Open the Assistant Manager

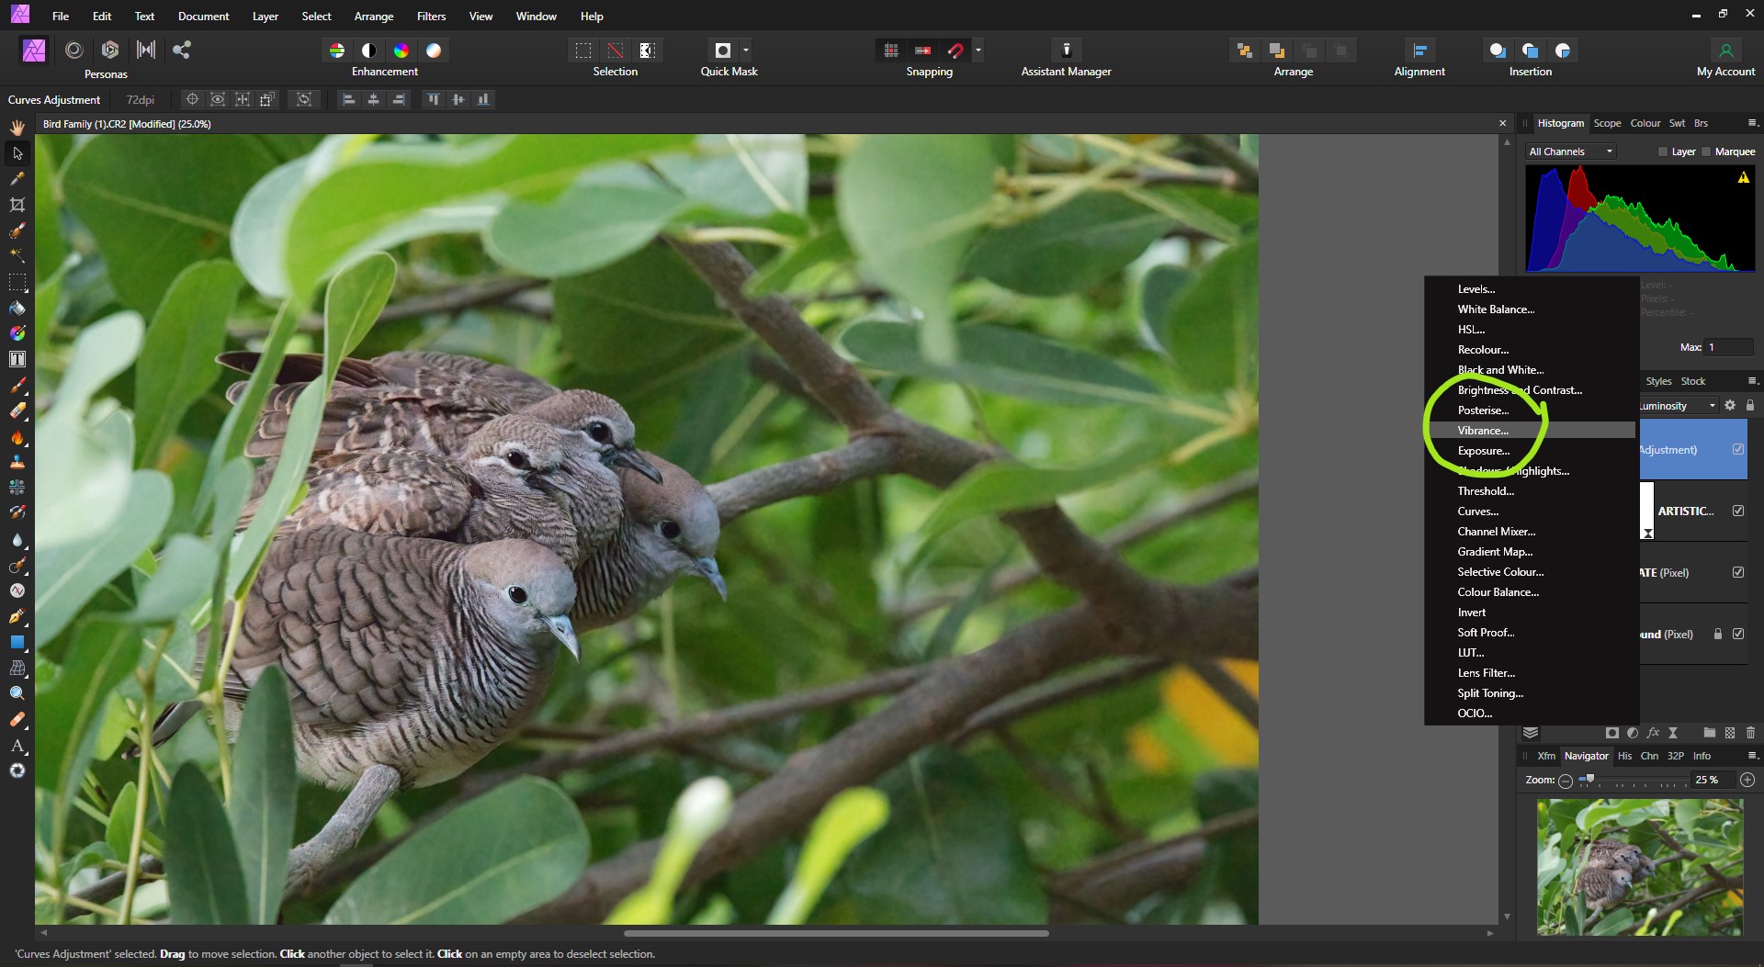[1066, 51]
